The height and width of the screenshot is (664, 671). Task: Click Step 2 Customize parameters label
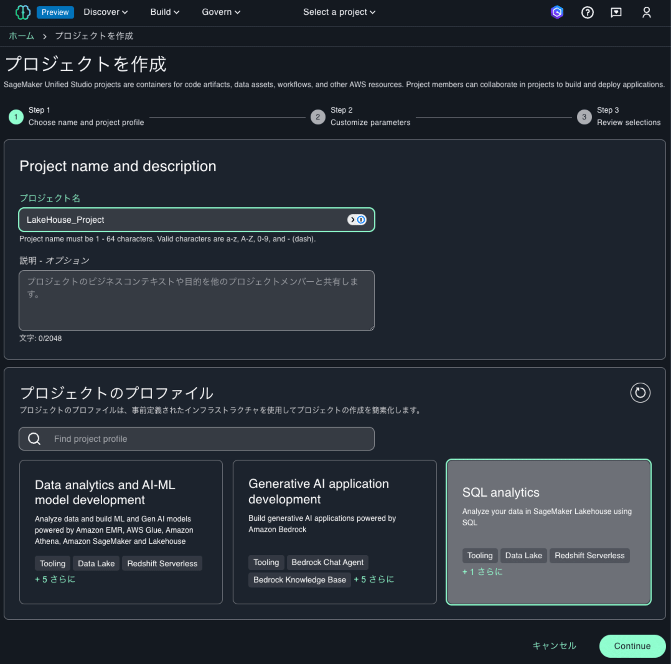coord(370,122)
